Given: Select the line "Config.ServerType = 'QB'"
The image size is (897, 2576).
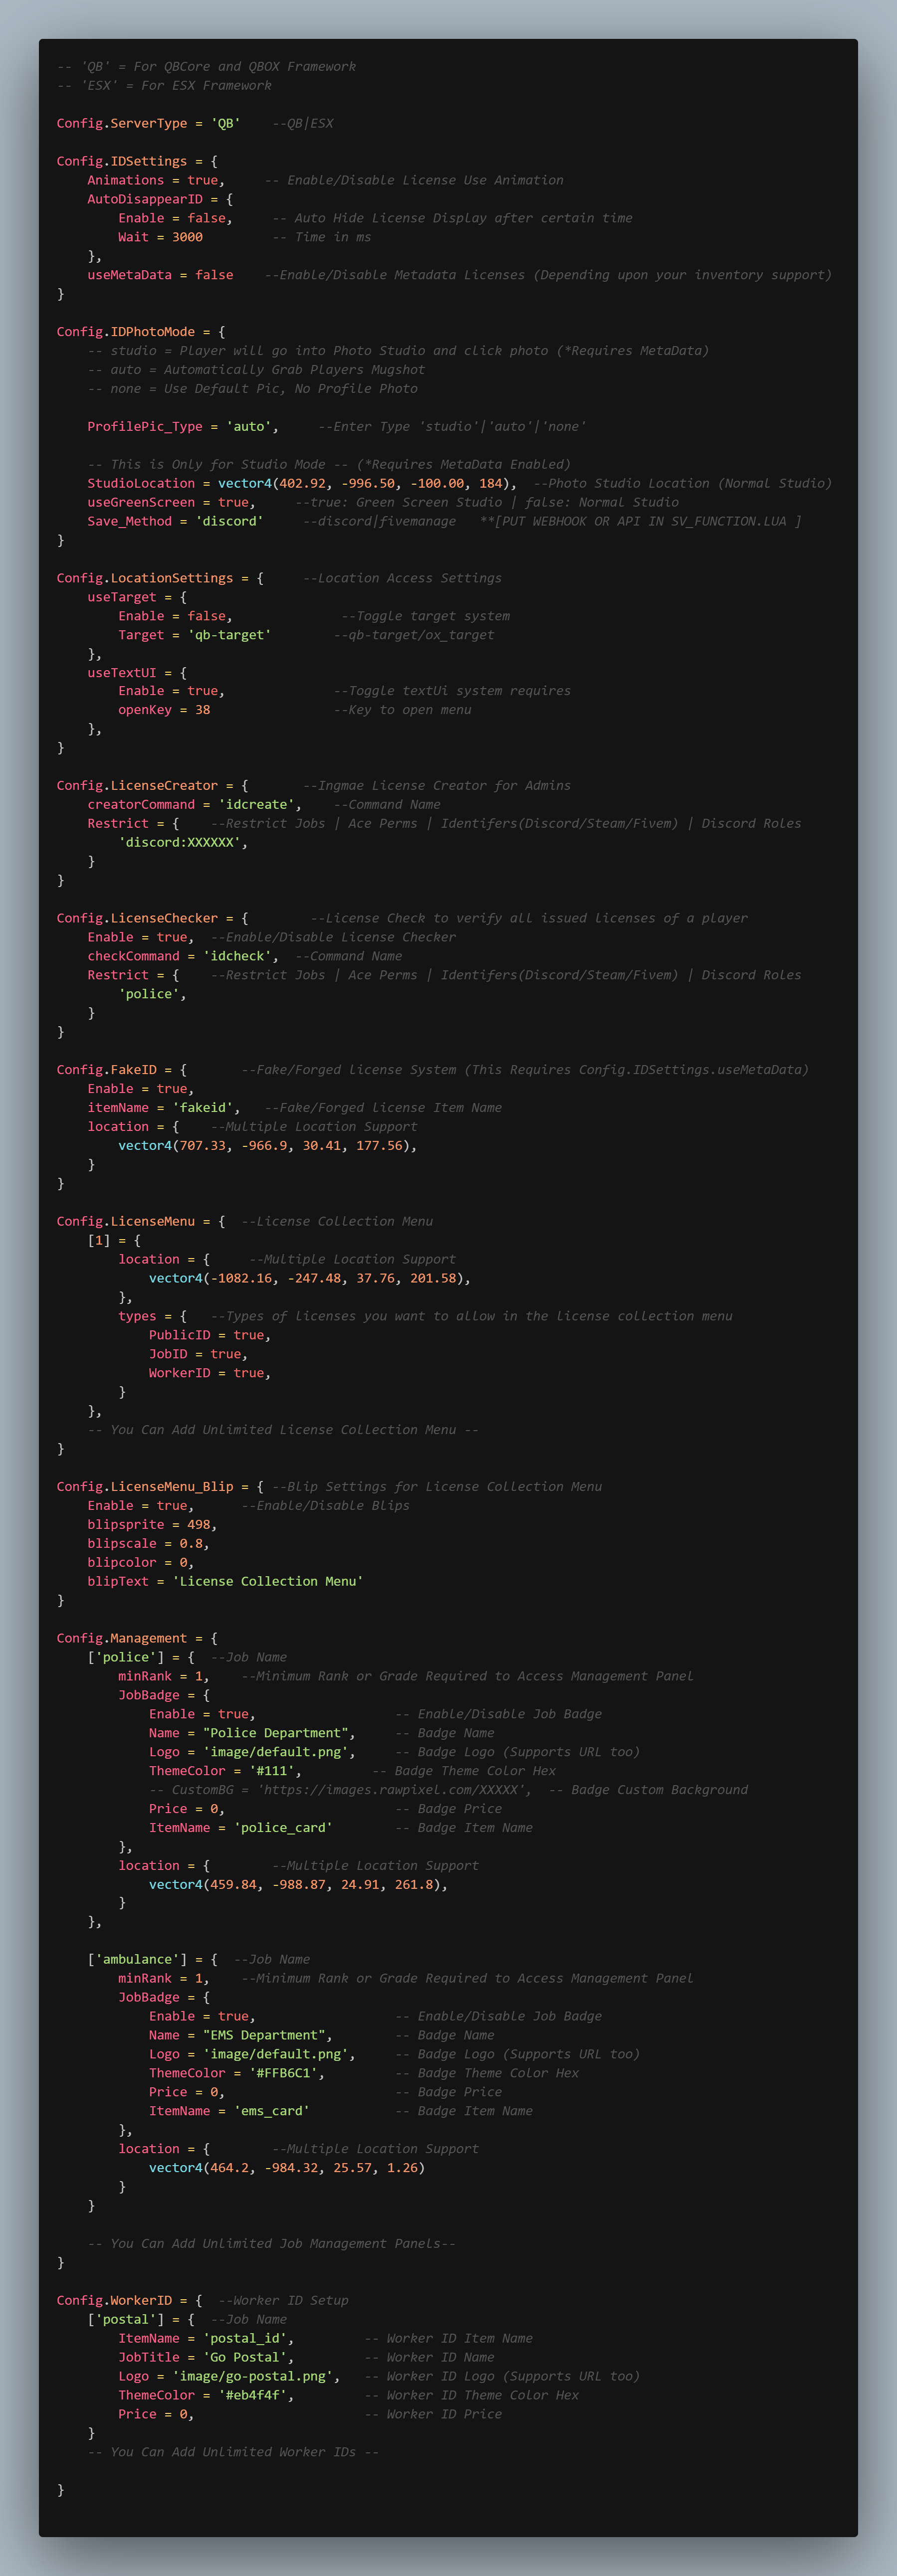Looking at the screenshot, I should click(148, 124).
